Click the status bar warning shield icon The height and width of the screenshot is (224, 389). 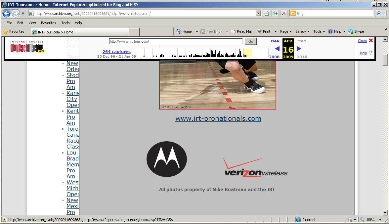pos(4,220)
